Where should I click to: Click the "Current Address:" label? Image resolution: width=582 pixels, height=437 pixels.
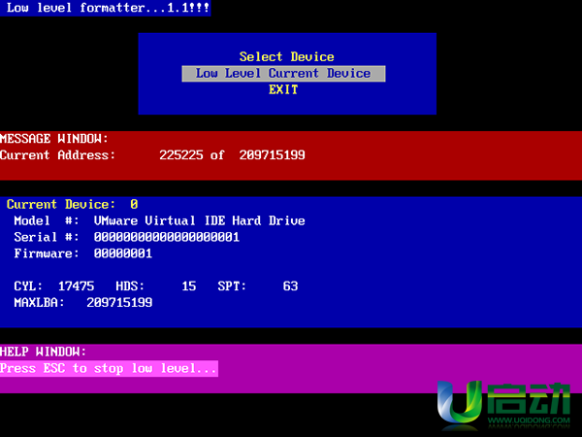(x=57, y=154)
